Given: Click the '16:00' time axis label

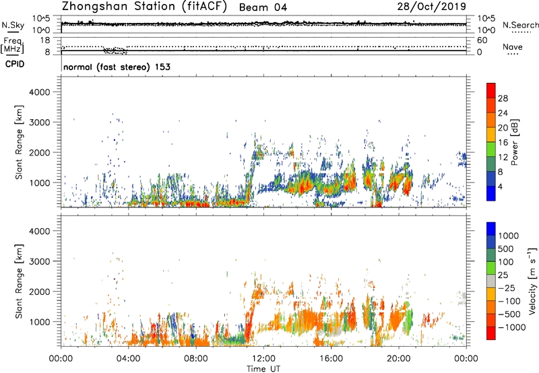Looking at the screenshot, I should pyautogui.click(x=331, y=359).
